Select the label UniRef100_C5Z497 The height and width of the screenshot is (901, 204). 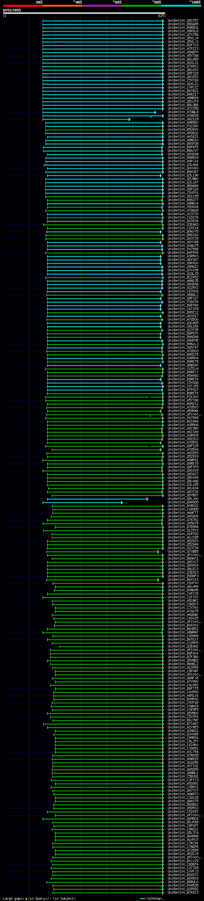[x=183, y=812]
